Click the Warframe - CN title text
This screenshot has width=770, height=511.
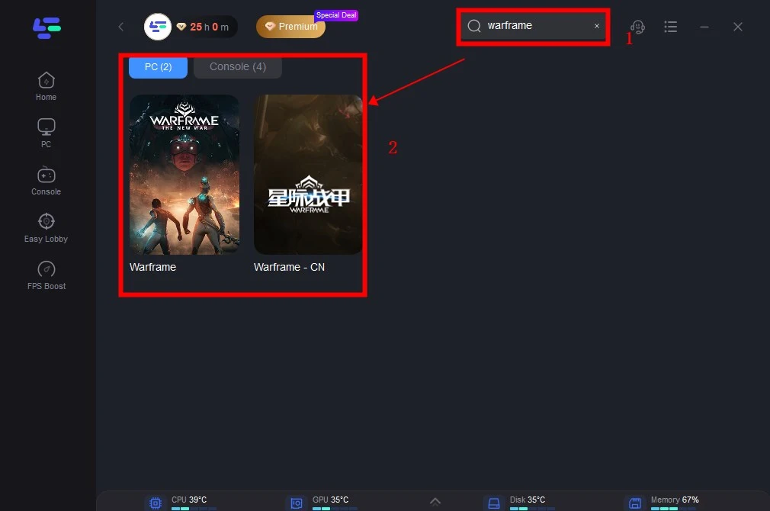(289, 267)
